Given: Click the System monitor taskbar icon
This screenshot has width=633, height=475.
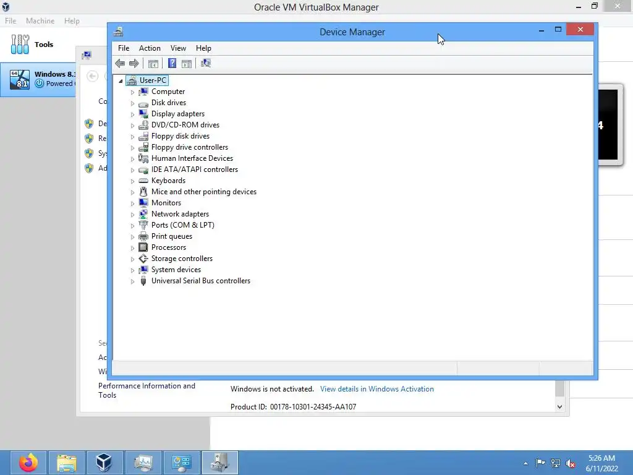Looking at the screenshot, I should 143,463.
